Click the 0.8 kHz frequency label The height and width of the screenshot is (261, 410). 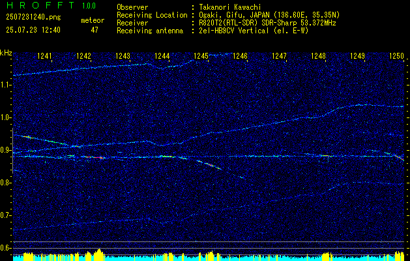(x=5, y=183)
